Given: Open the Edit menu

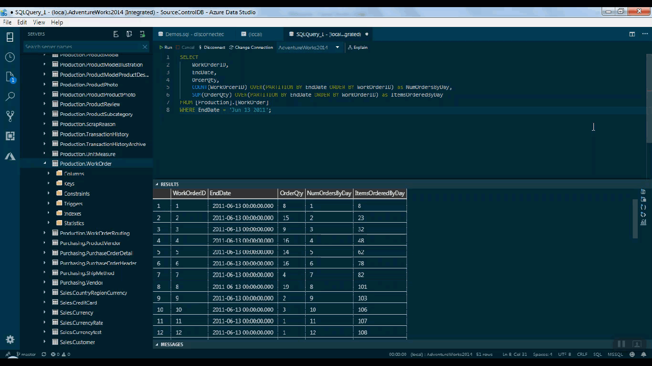Looking at the screenshot, I should pyautogui.click(x=22, y=22).
